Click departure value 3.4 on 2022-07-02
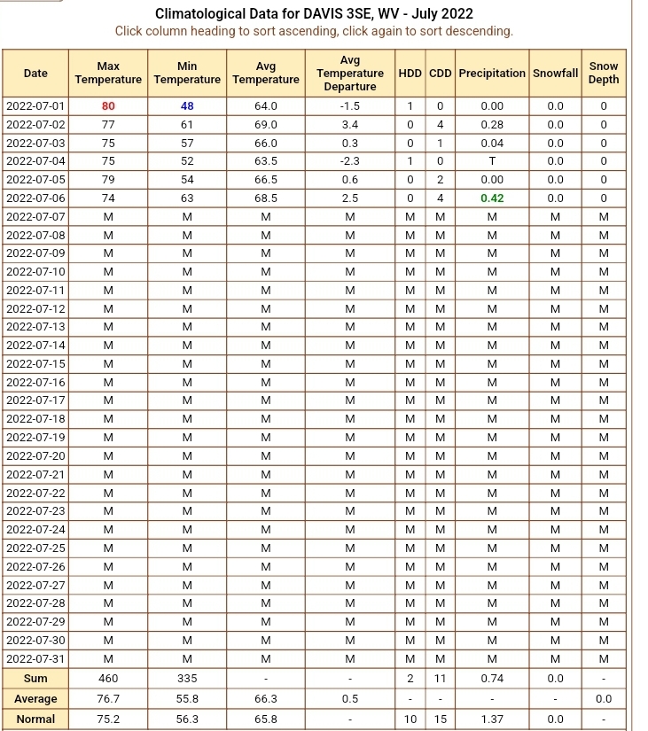 click(350, 125)
